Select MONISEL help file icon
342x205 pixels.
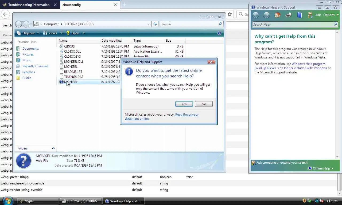tap(61, 82)
